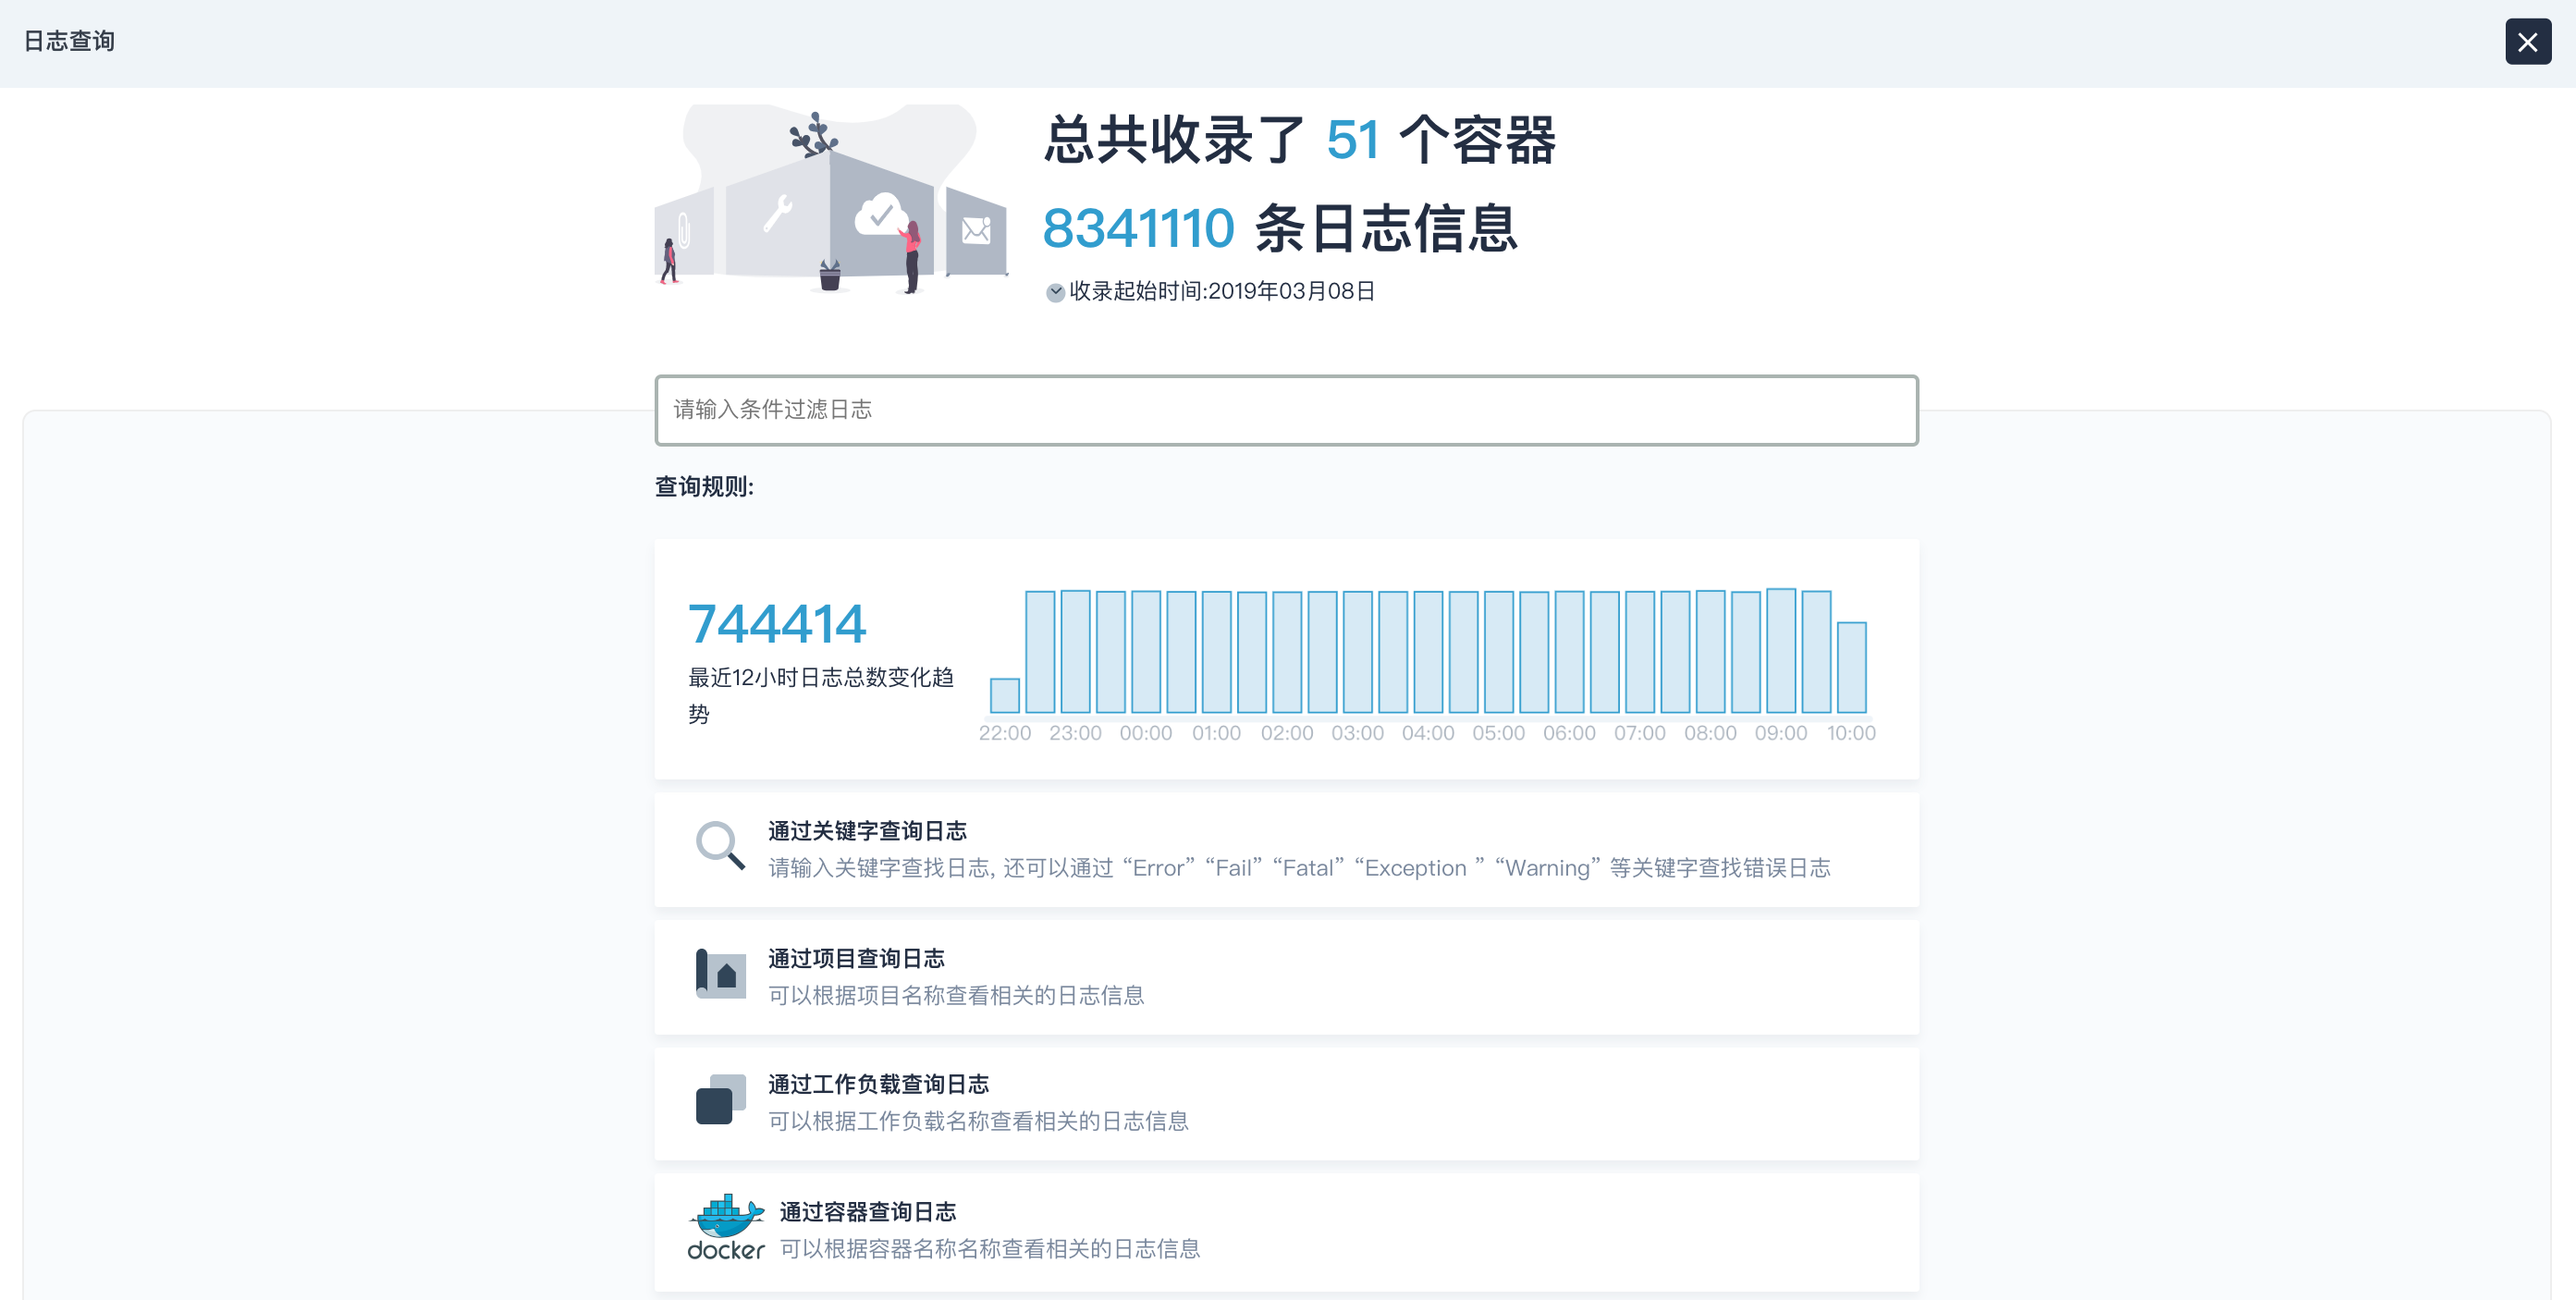2576x1300 pixels.
Task: Click the last bar at 10:00
Action: [1851, 667]
